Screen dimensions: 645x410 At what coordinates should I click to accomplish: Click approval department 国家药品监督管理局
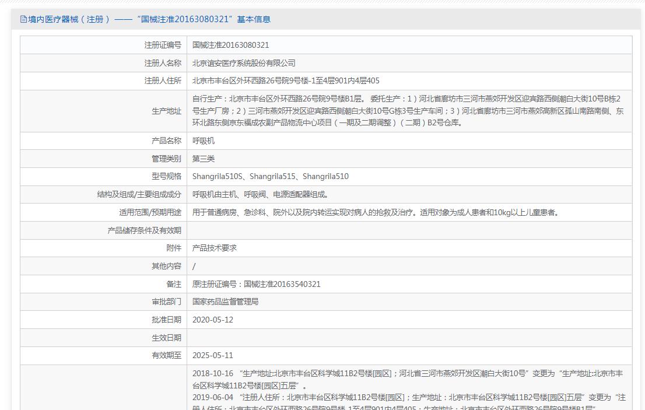(x=226, y=302)
